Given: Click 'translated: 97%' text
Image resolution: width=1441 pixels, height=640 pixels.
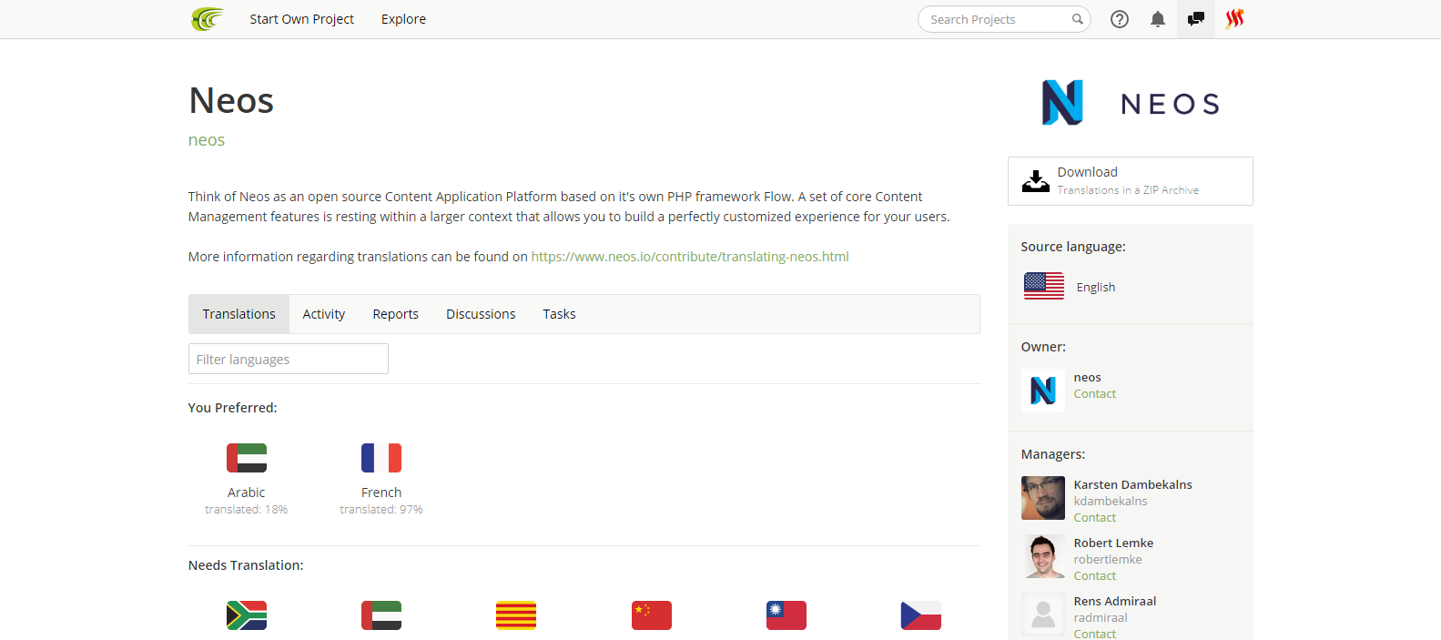Looking at the screenshot, I should point(381,510).
